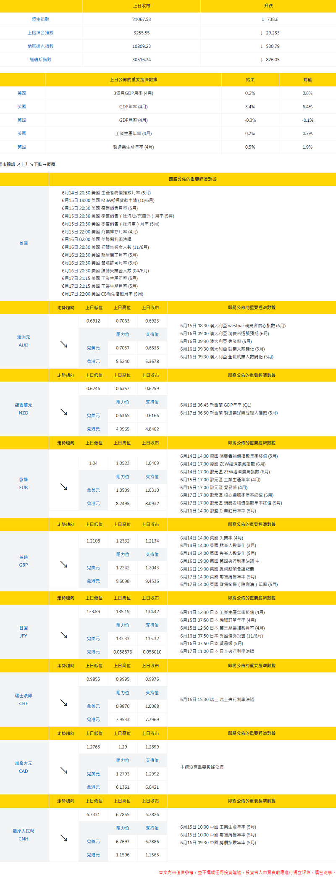
Task: Click the 前值 column header
Action: (x=307, y=79)
